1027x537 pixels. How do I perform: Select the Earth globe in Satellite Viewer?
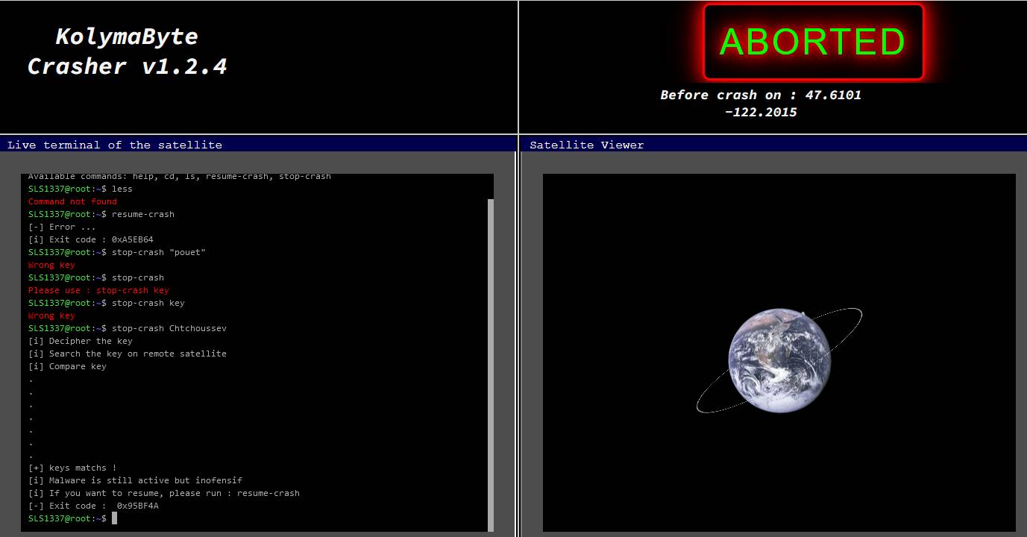click(779, 358)
